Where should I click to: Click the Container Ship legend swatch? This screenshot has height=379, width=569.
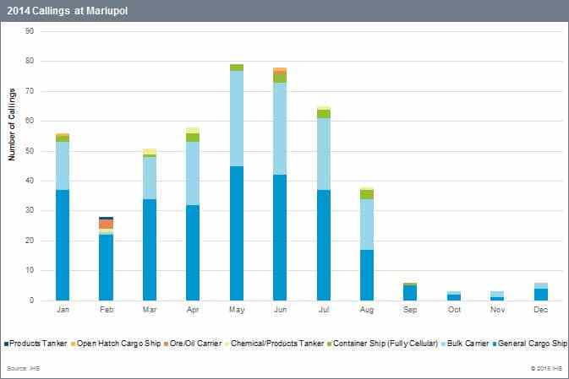[330, 344]
